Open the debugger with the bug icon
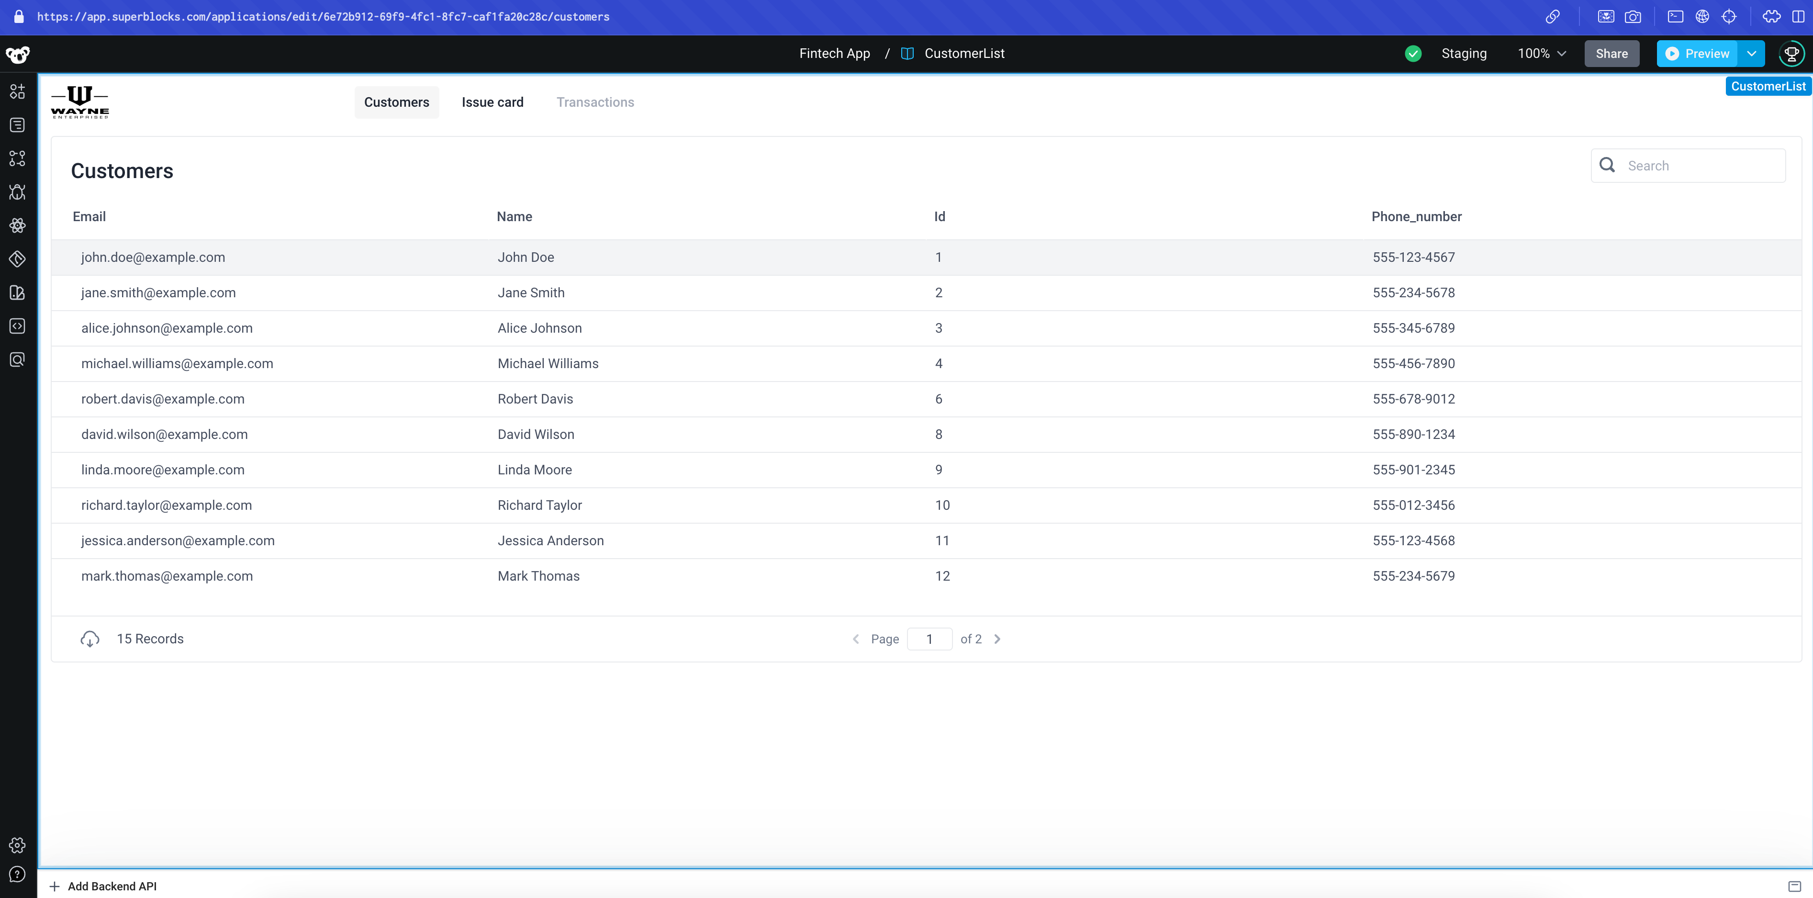The height and width of the screenshot is (898, 1813). [x=17, y=192]
